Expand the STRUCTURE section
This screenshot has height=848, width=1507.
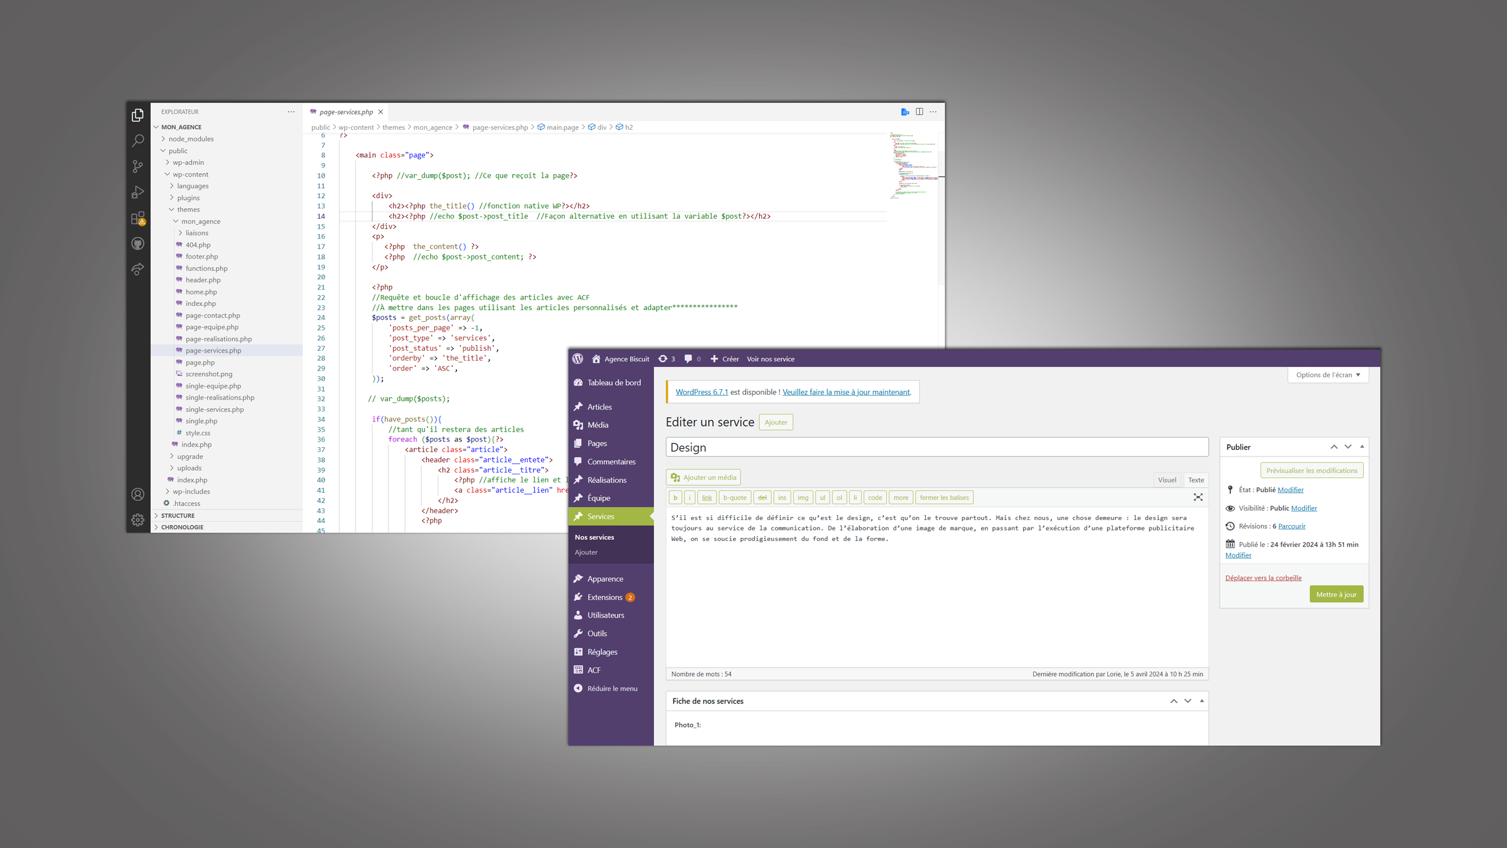coord(178,515)
